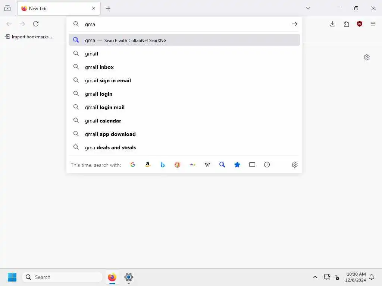Show hidden tray icons chevron

(x=315, y=277)
